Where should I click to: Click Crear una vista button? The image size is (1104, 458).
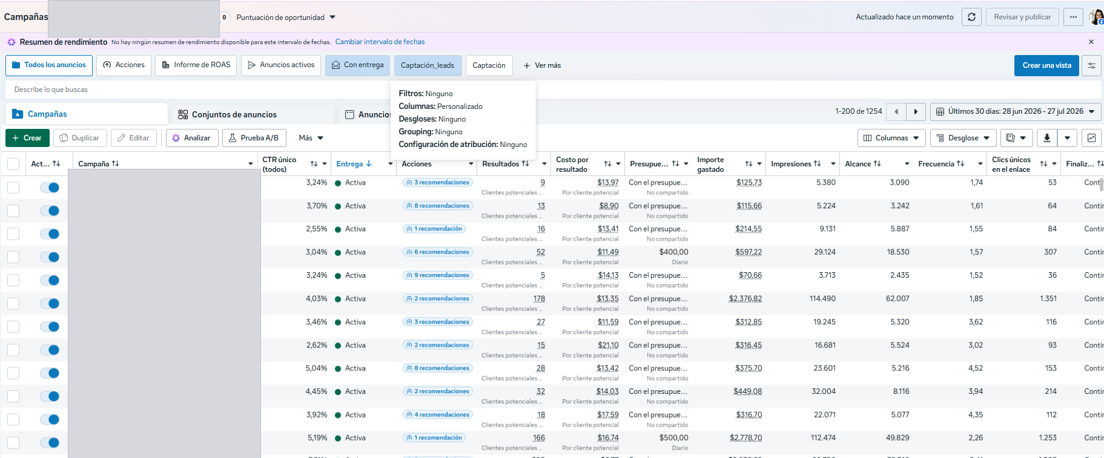coord(1046,65)
